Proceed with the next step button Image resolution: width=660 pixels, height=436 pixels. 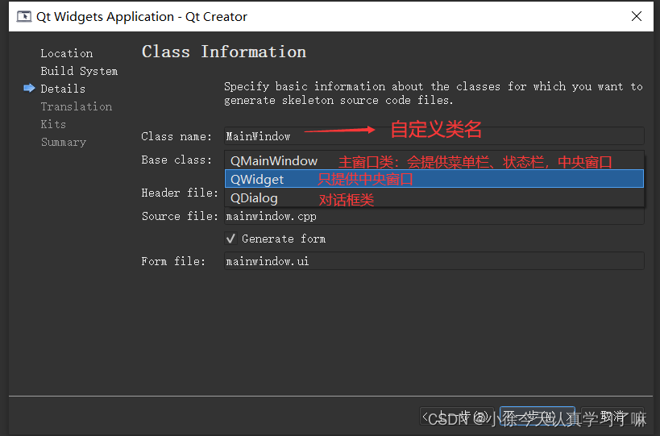coord(537,416)
